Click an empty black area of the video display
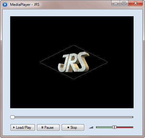145x138 pixels. (x=33, y=33)
